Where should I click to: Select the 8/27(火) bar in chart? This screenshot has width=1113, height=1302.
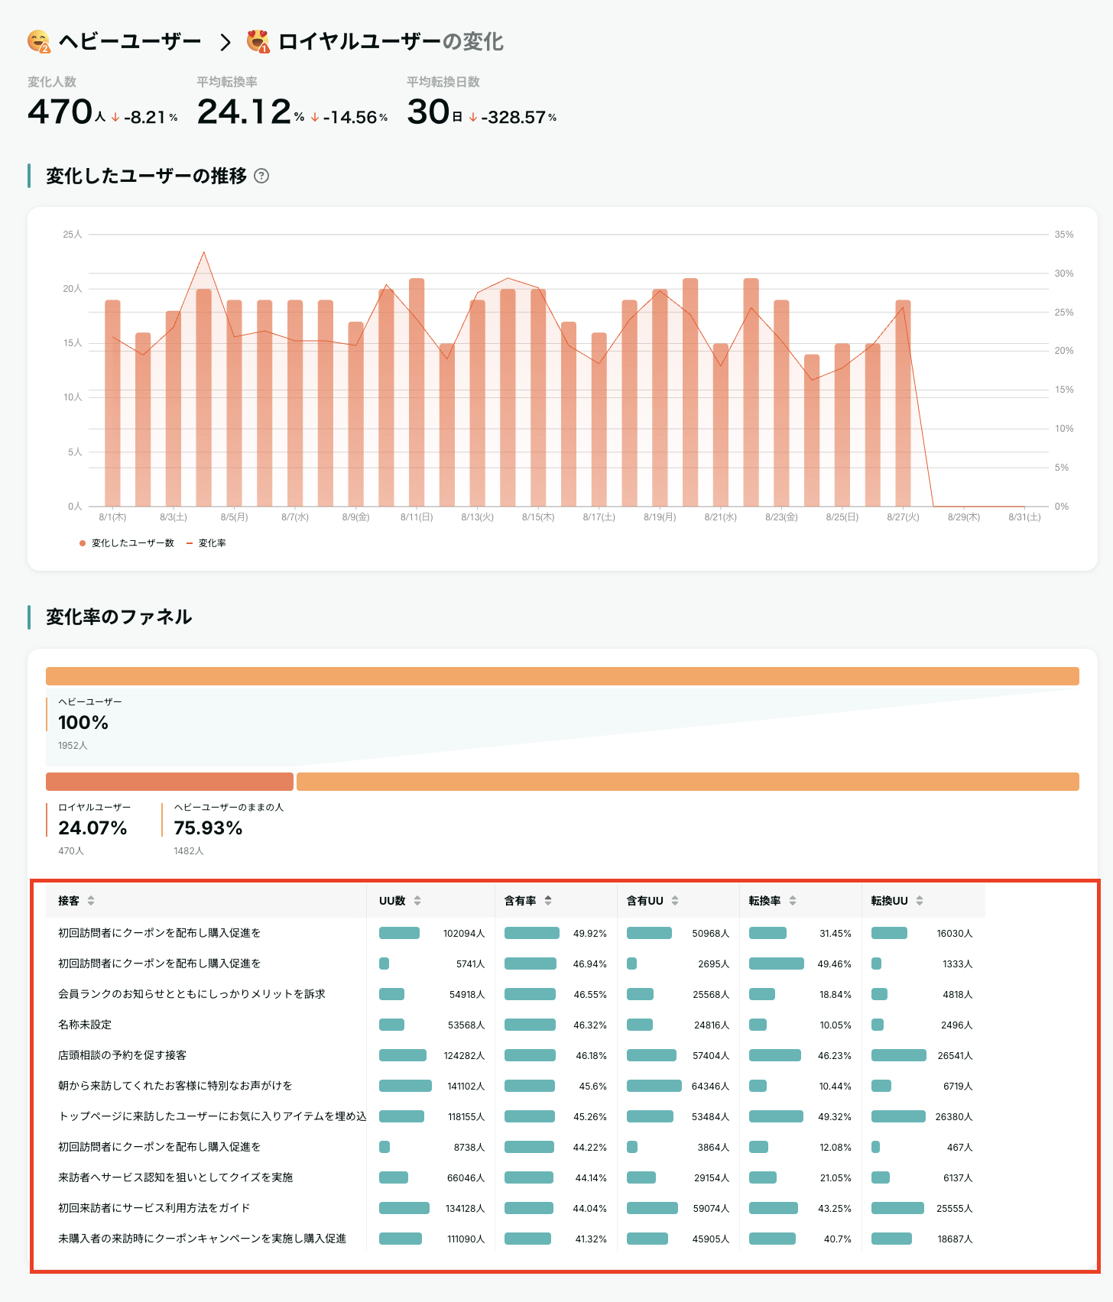pos(904,403)
